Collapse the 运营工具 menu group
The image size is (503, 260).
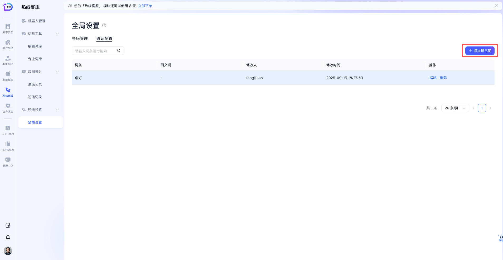click(x=57, y=34)
